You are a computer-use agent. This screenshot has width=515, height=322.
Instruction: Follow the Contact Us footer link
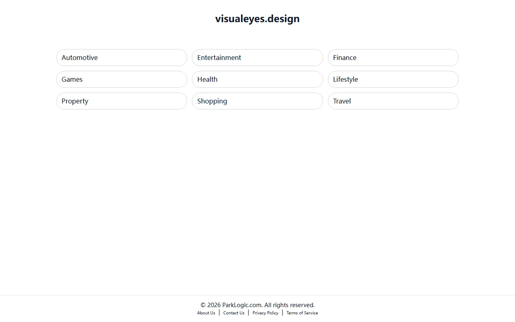tap(234, 313)
